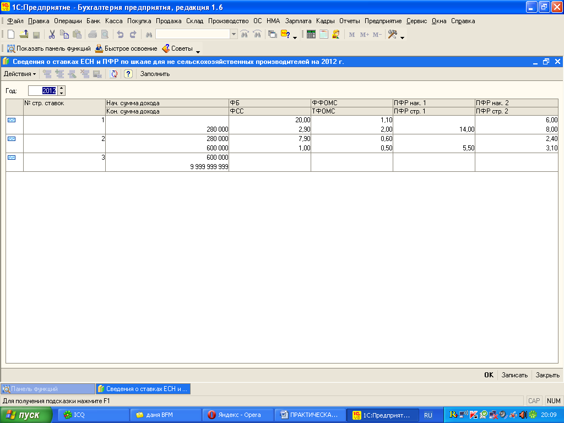Open the Windows пуск start button
The width and height of the screenshot is (564, 423).
26,415
